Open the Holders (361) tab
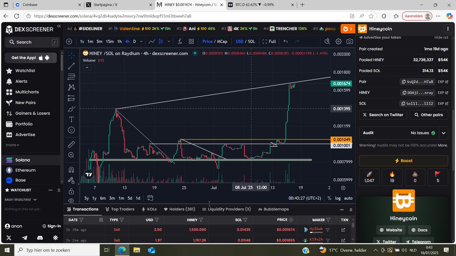 (179, 209)
